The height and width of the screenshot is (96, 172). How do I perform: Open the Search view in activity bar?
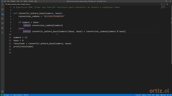pyautogui.click(x=2, y=5)
